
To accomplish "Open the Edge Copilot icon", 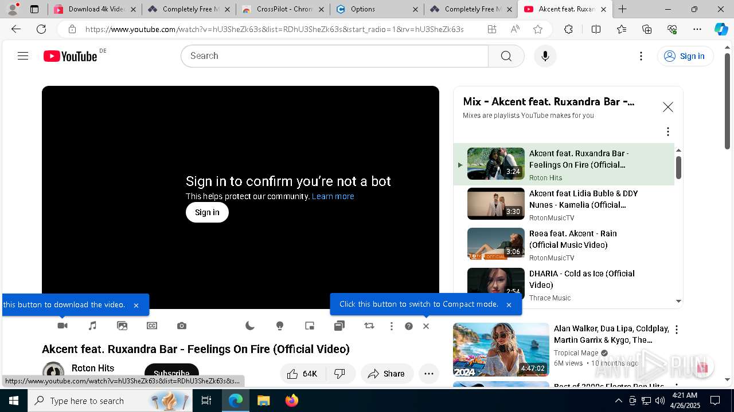I will click(x=721, y=29).
